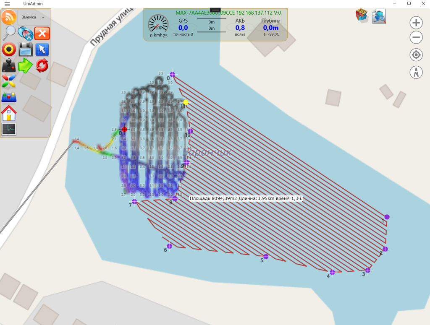Click the map file search icon
This screenshot has height=325, width=430.
[x=379, y=16]
